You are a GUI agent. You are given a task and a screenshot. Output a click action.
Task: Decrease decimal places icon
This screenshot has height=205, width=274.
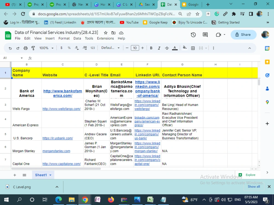[x=77, y=48]
